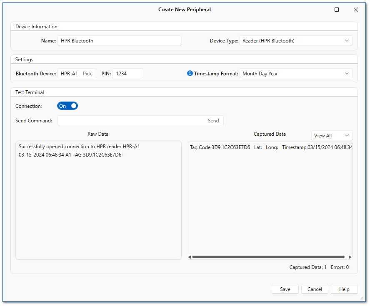Click the Captured Data horizontal scrollbar
The height and width of the screenshot is (306, 370).
coord(268,257)
